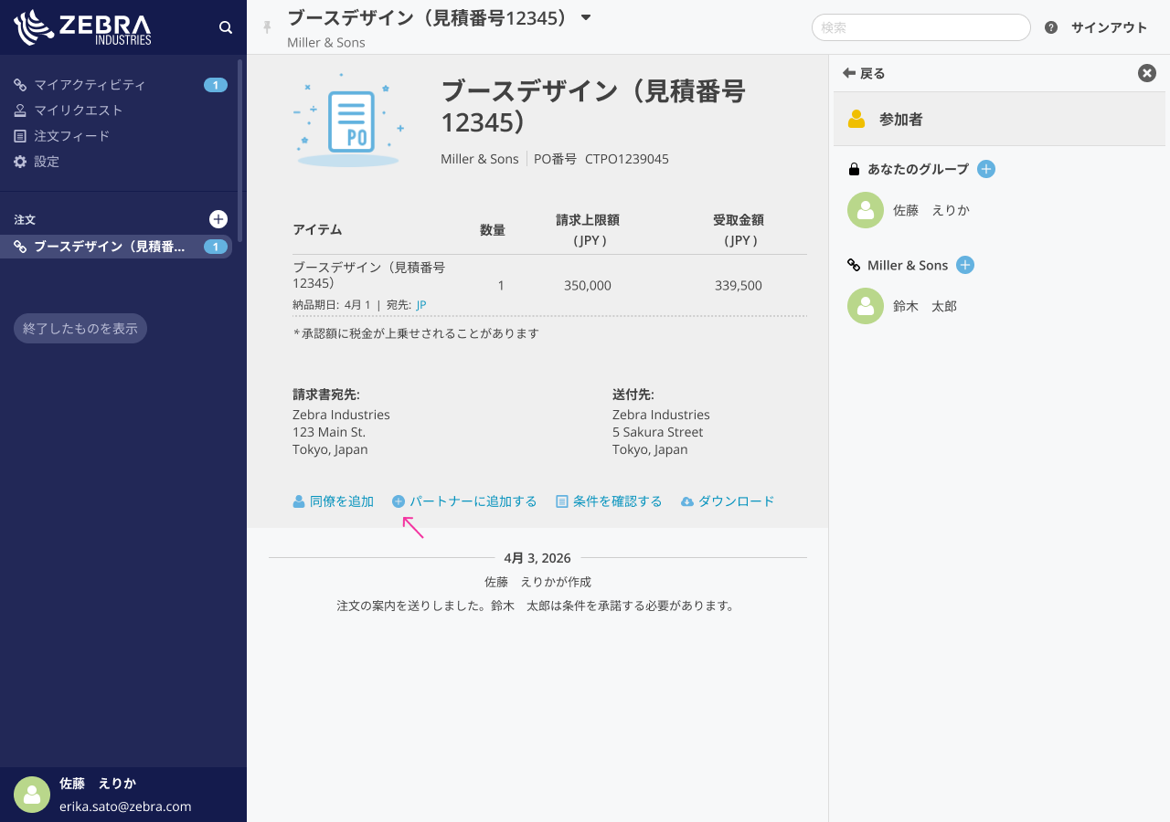Click 条件を確認する link
Screen dimensions: 1170x822
(x=609, y=501)
